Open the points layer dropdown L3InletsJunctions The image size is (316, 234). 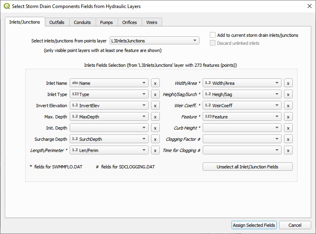[x=154, y=40]
